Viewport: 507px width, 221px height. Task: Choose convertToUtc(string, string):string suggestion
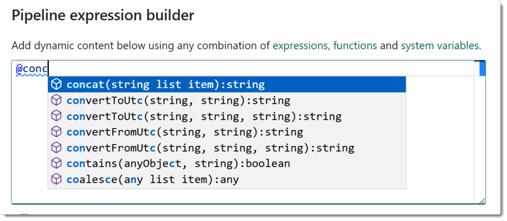[x=227, y=100]
